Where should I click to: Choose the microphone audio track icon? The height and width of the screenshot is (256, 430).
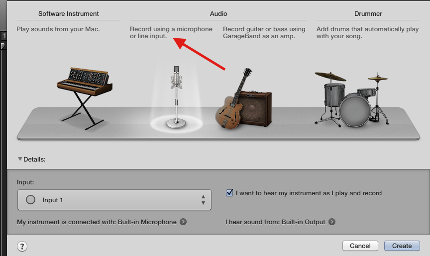tap(177, 97)
